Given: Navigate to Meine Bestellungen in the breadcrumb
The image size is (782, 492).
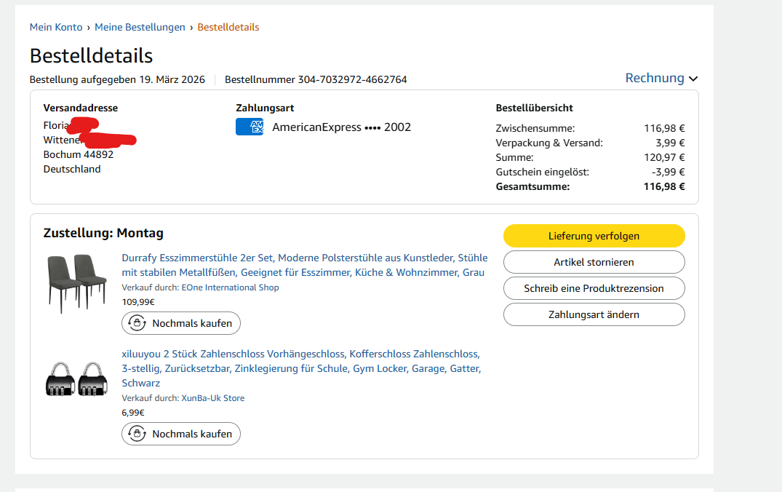Looking at the screenshot, I should click(140, 27).
